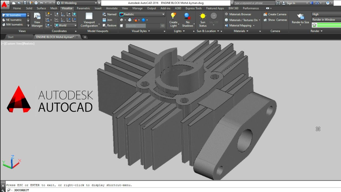Switch to the Mesh ribbon tab
Image resolution: width=341 pixels, height=192 pixels.
click(x=54, y=8)
